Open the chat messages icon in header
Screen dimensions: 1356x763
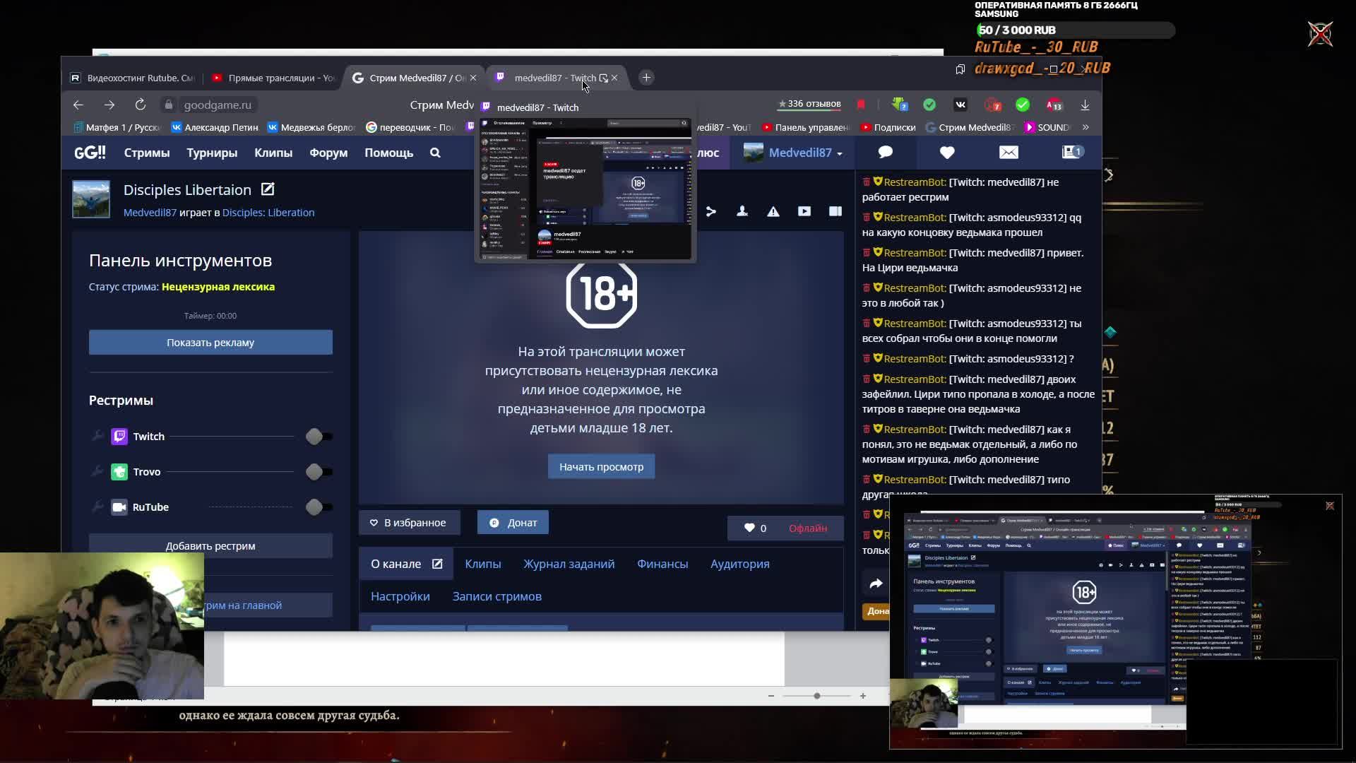[885, 152]
